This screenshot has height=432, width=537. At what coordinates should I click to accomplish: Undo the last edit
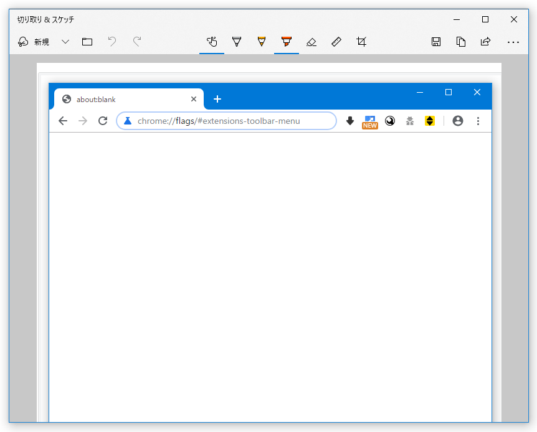point(112,42)
